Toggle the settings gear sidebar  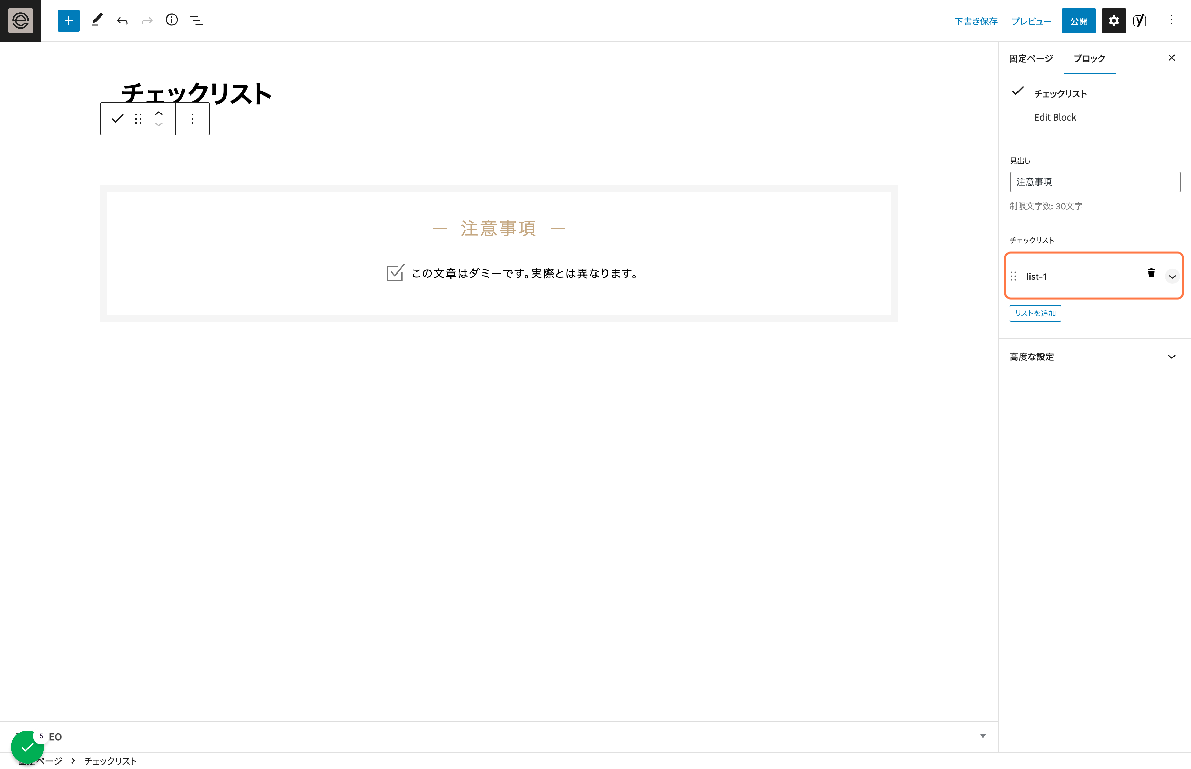[x=1114, y=21]
